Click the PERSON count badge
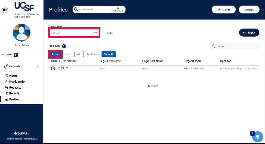The image size is (265, 144). coord(64,46)
